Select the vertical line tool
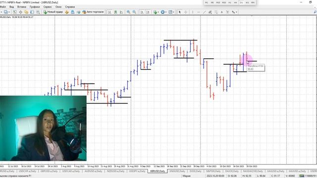Image resolution: width=317 pixels, height=178 pixels. click(193, 12)
